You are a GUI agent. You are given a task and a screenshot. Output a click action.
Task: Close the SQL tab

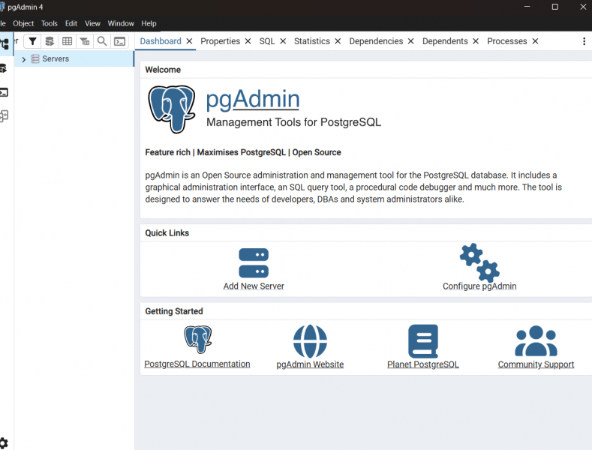coord(283,41)
